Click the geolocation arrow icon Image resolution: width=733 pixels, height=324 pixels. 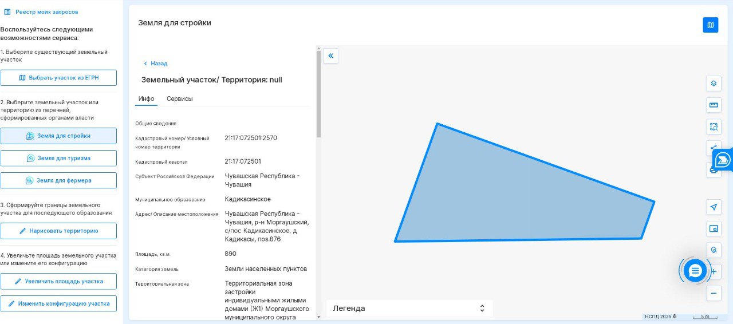(x=714, y=207)
